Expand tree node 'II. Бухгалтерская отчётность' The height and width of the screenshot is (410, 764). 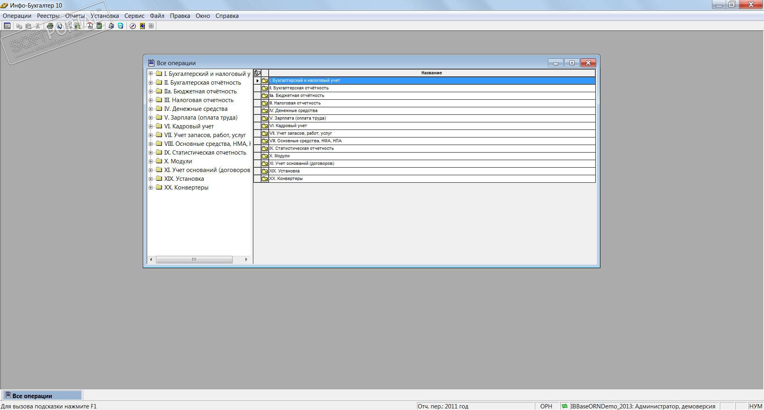(151, 83)
